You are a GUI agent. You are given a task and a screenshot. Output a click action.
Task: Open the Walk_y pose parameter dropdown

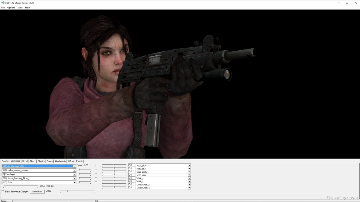(189, 178)
